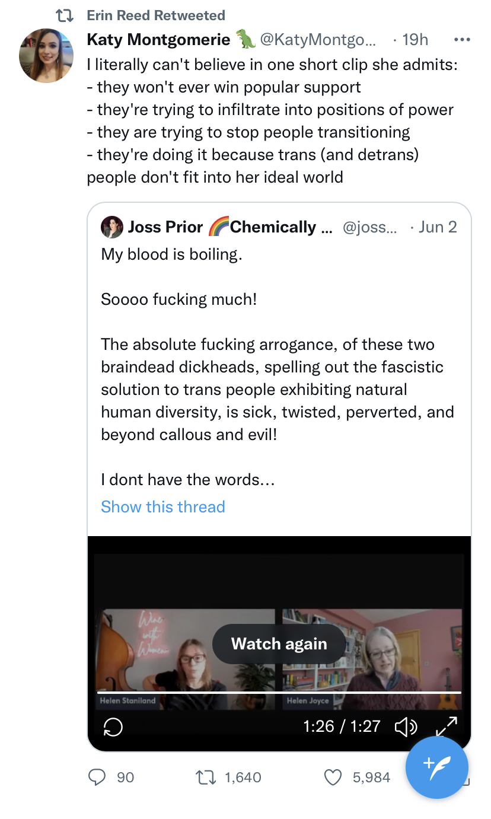491x819 pixels.
Task: Expand the video to fullscreen
Action: pyautogui.click(x=446, y=726)
